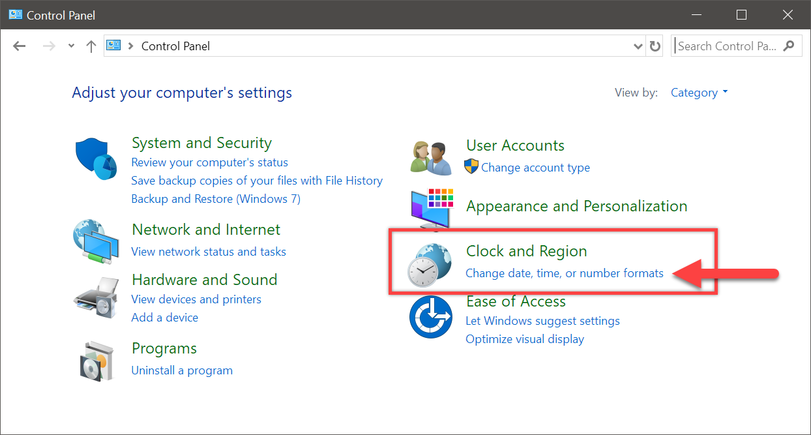The image size is (811, 435).
Task: Open recent locations dropdown arrow
Action: (71, 46)
